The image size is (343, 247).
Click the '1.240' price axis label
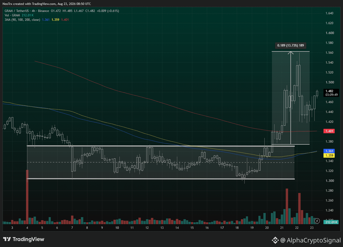click(x=329, y=210)
